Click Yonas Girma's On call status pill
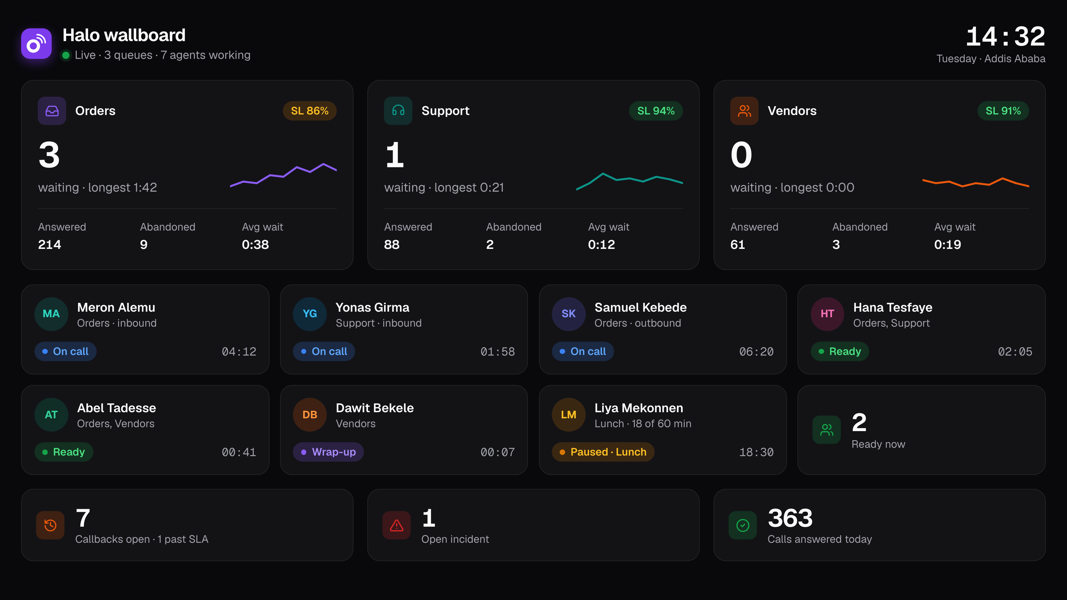Screen dimensions: 1067x600 click(324, 351)
